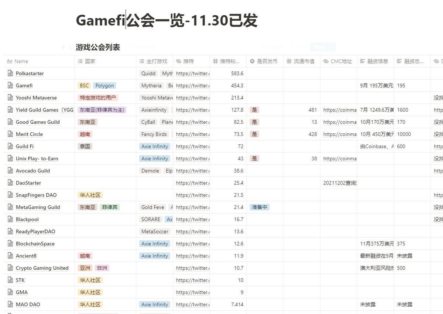Open the 推特 column header menu
Screen dimensions: 443x314
tap(192, 61)
